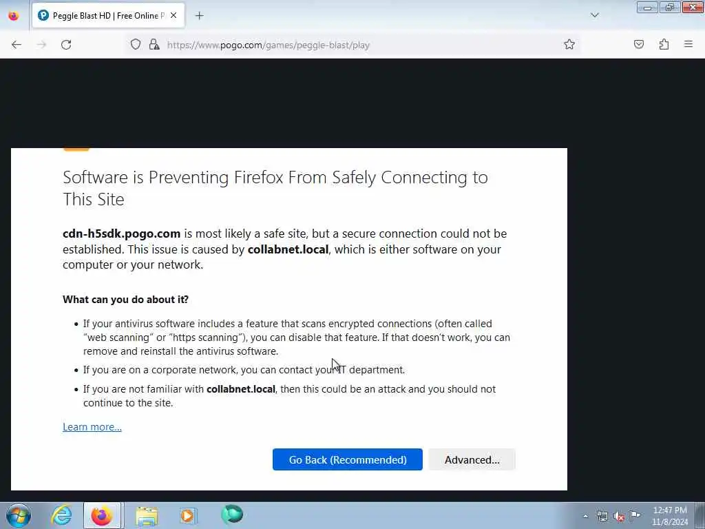
Task: Minimize the Firefox window
Action: (x=647, y=7)
